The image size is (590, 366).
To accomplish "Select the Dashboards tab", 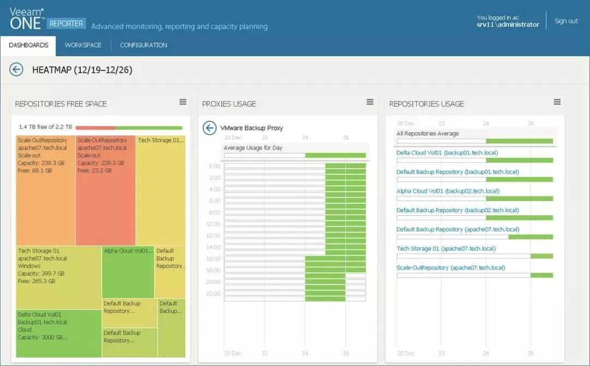I will [28, 45].
